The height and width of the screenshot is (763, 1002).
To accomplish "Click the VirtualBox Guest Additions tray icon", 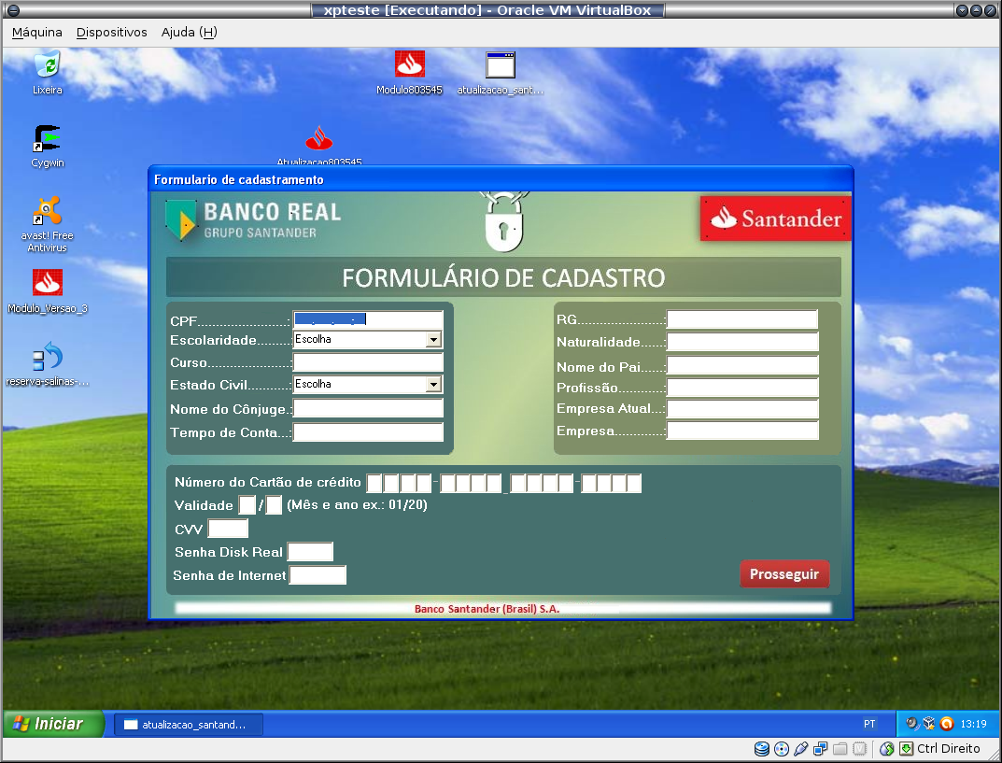I will pyautogui.click(x=929, y=724).
